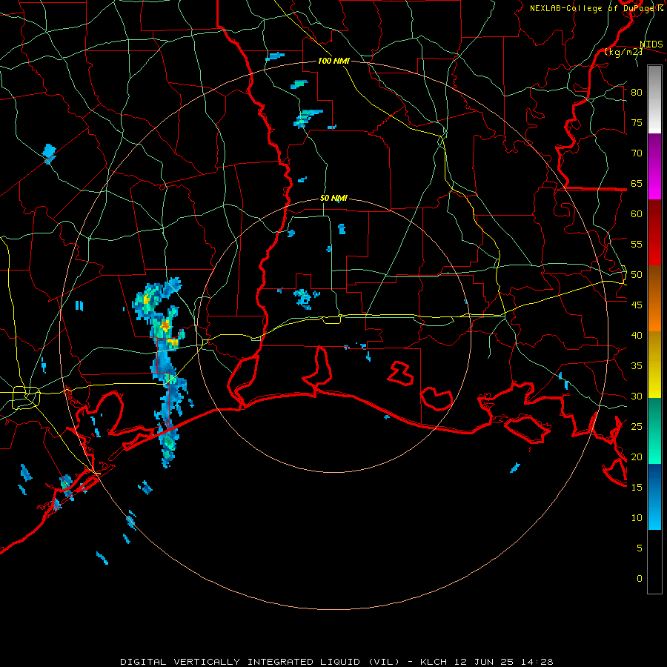Click the 80 value on the color scale

pyautogui.click(x=637, y=93)
